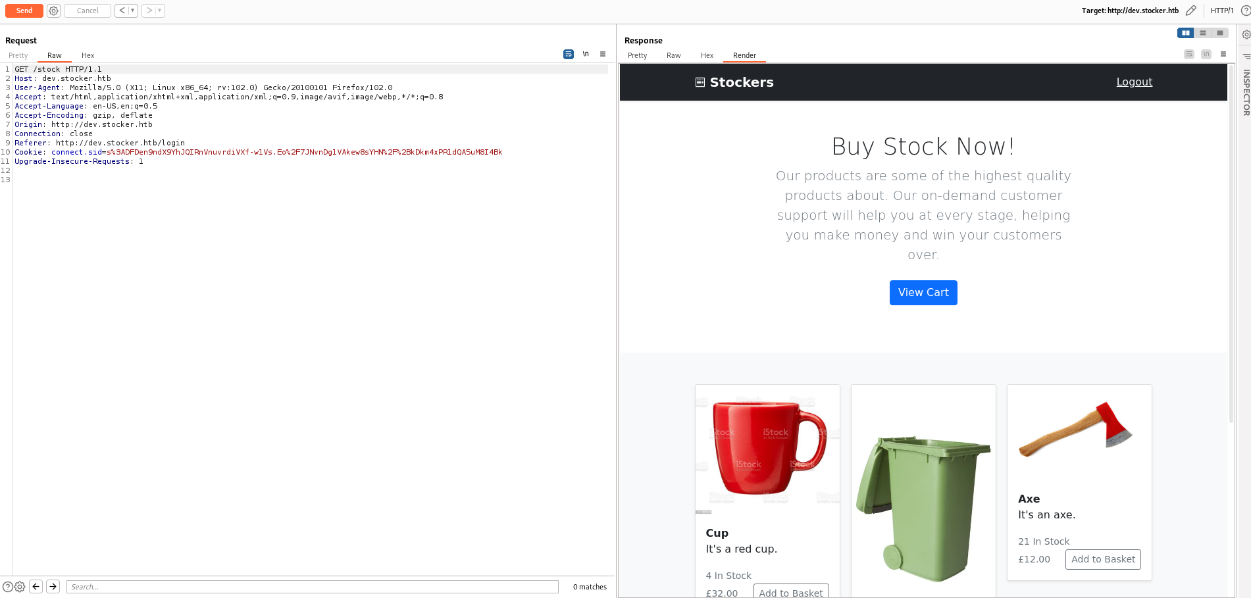Click the Logout link
1251x598 pixels.
coord(1135,82)
